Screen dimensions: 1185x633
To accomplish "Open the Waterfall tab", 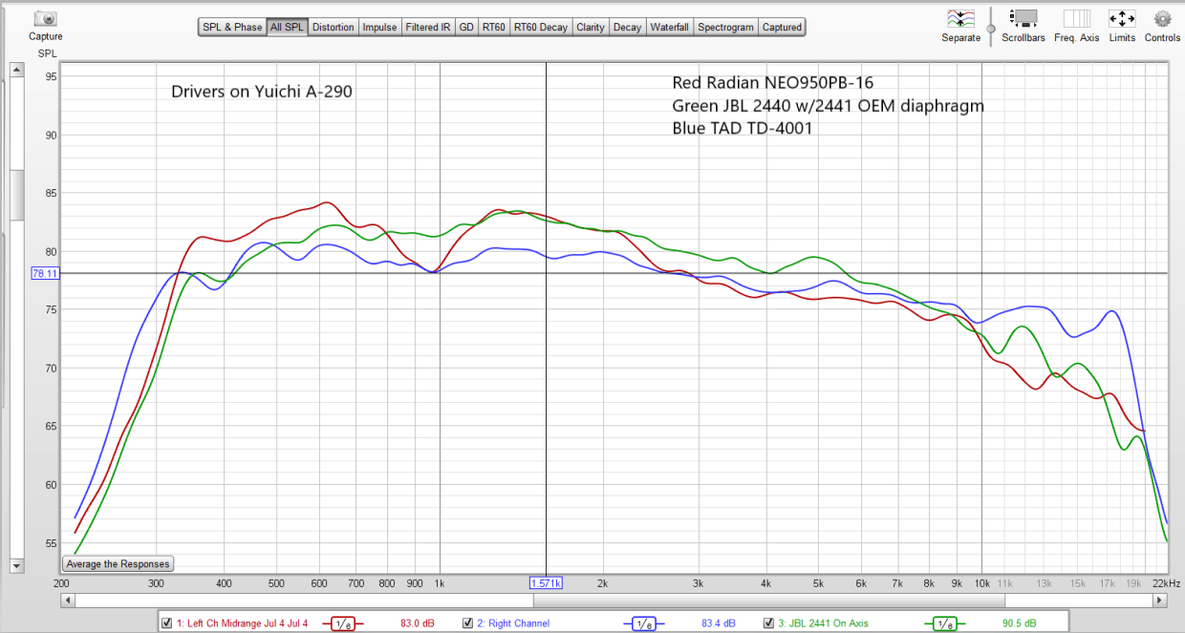I will pos(670,27).
